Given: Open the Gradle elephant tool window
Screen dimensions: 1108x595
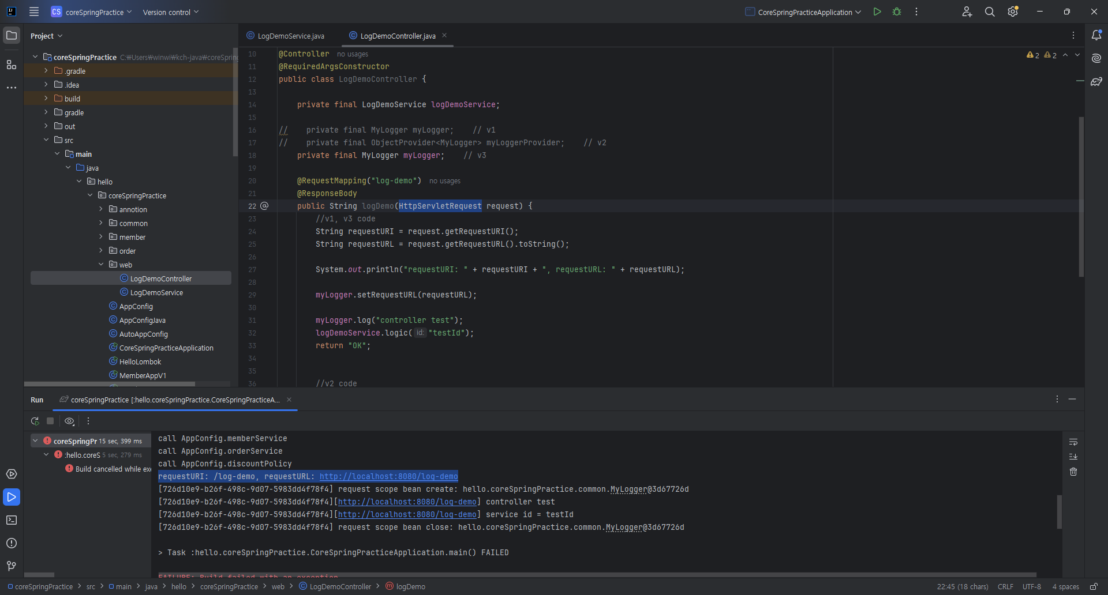Looking at the screenshot, I should (x=1096, y=81).
